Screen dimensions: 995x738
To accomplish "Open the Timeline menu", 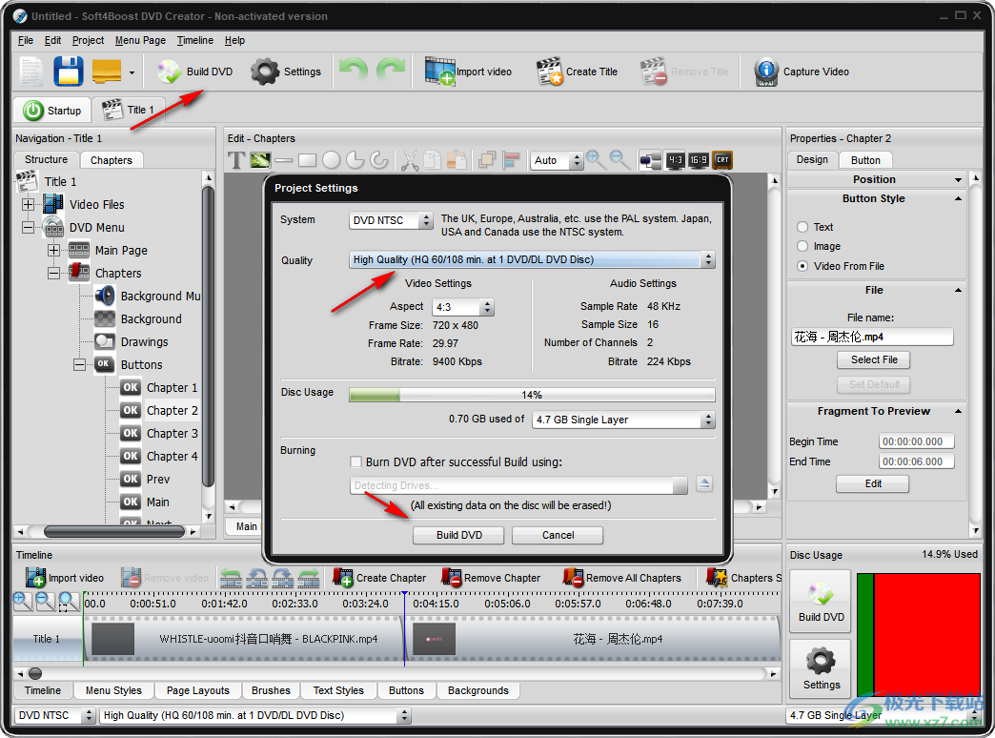I will click(x=194, y=41).
